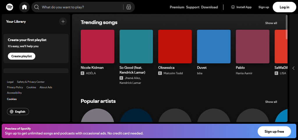Click Sign up in top bar
The height and width of the screenshot is (140, 298).
pos(264,7)
